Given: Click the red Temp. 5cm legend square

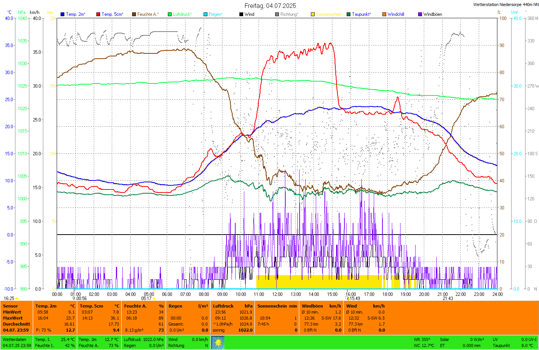Looking at the screenshot, I should tap(98, 14).
